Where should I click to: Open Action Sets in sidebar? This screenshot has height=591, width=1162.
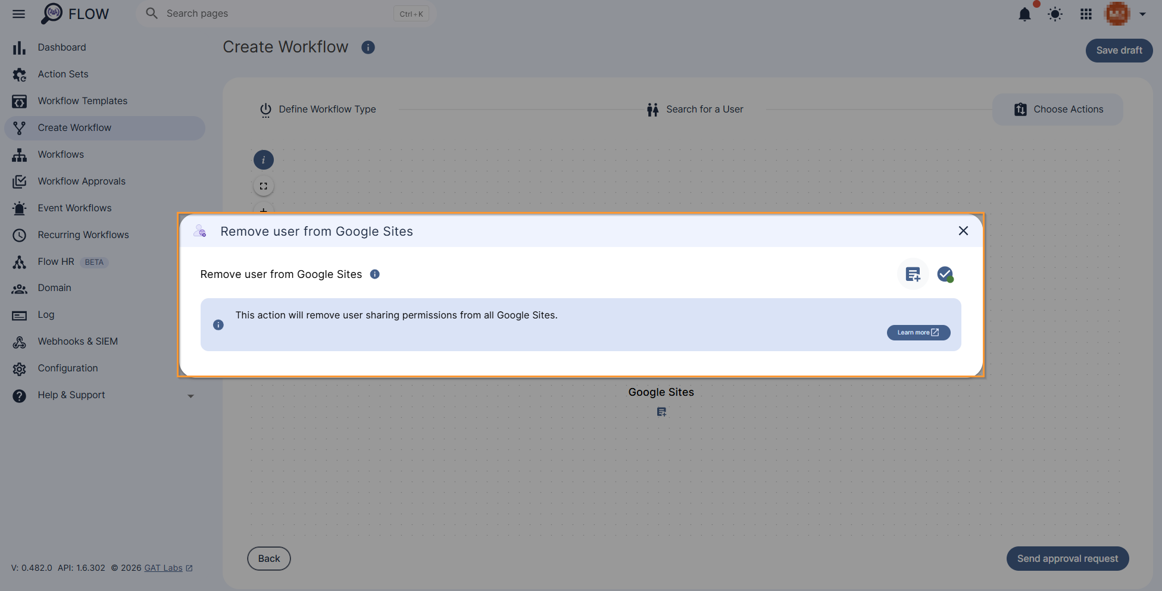pyautogui.click(x=63, y=74)
